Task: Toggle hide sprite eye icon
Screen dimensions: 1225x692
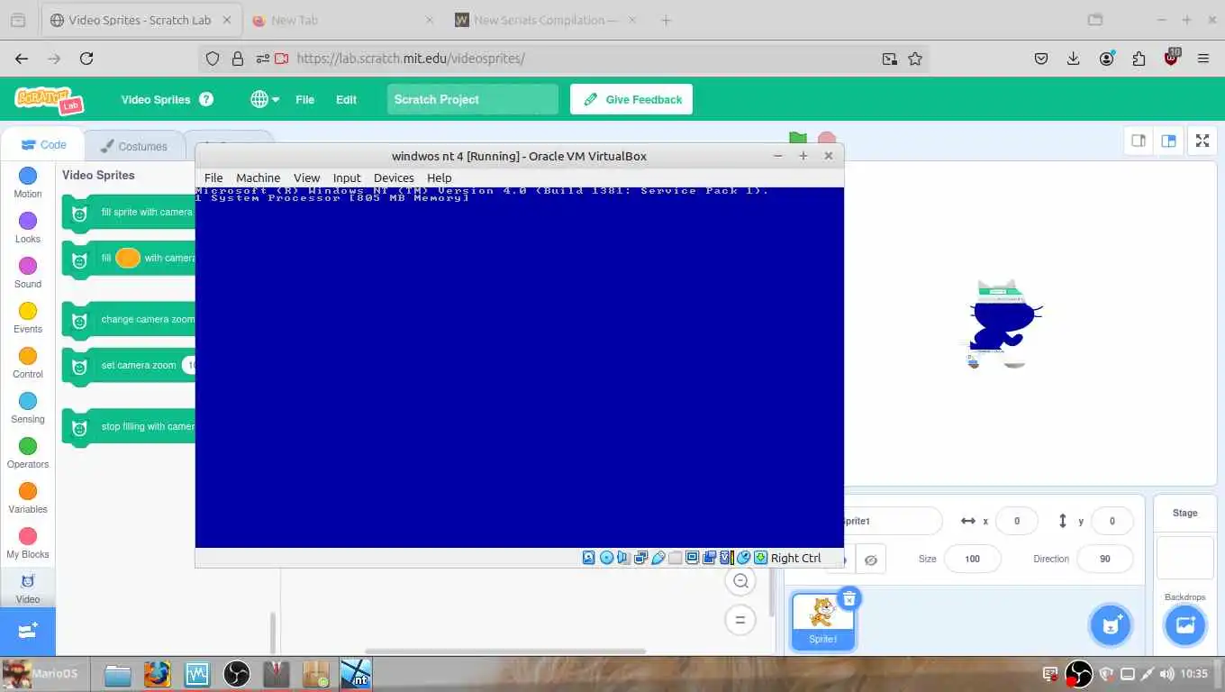Action: point(870,560)
